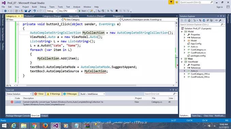Switch to Category.cs [Design] tab
Screen dimensions: 231x129
coord(52,16)
